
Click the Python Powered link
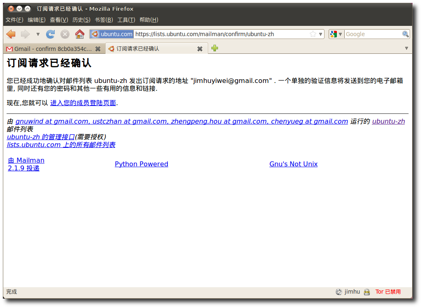[141, 164]
